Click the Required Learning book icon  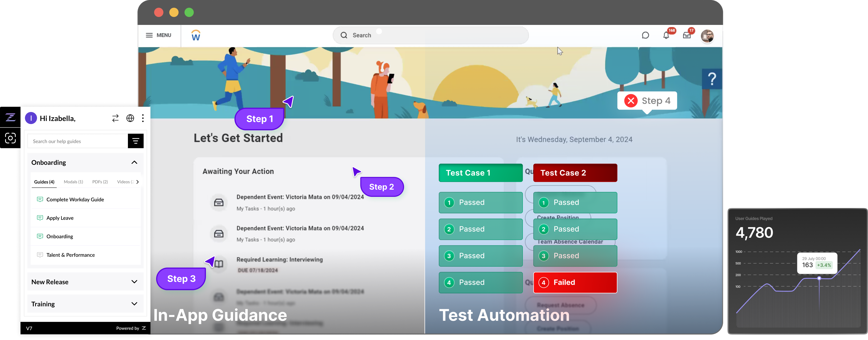pos(219,264)
